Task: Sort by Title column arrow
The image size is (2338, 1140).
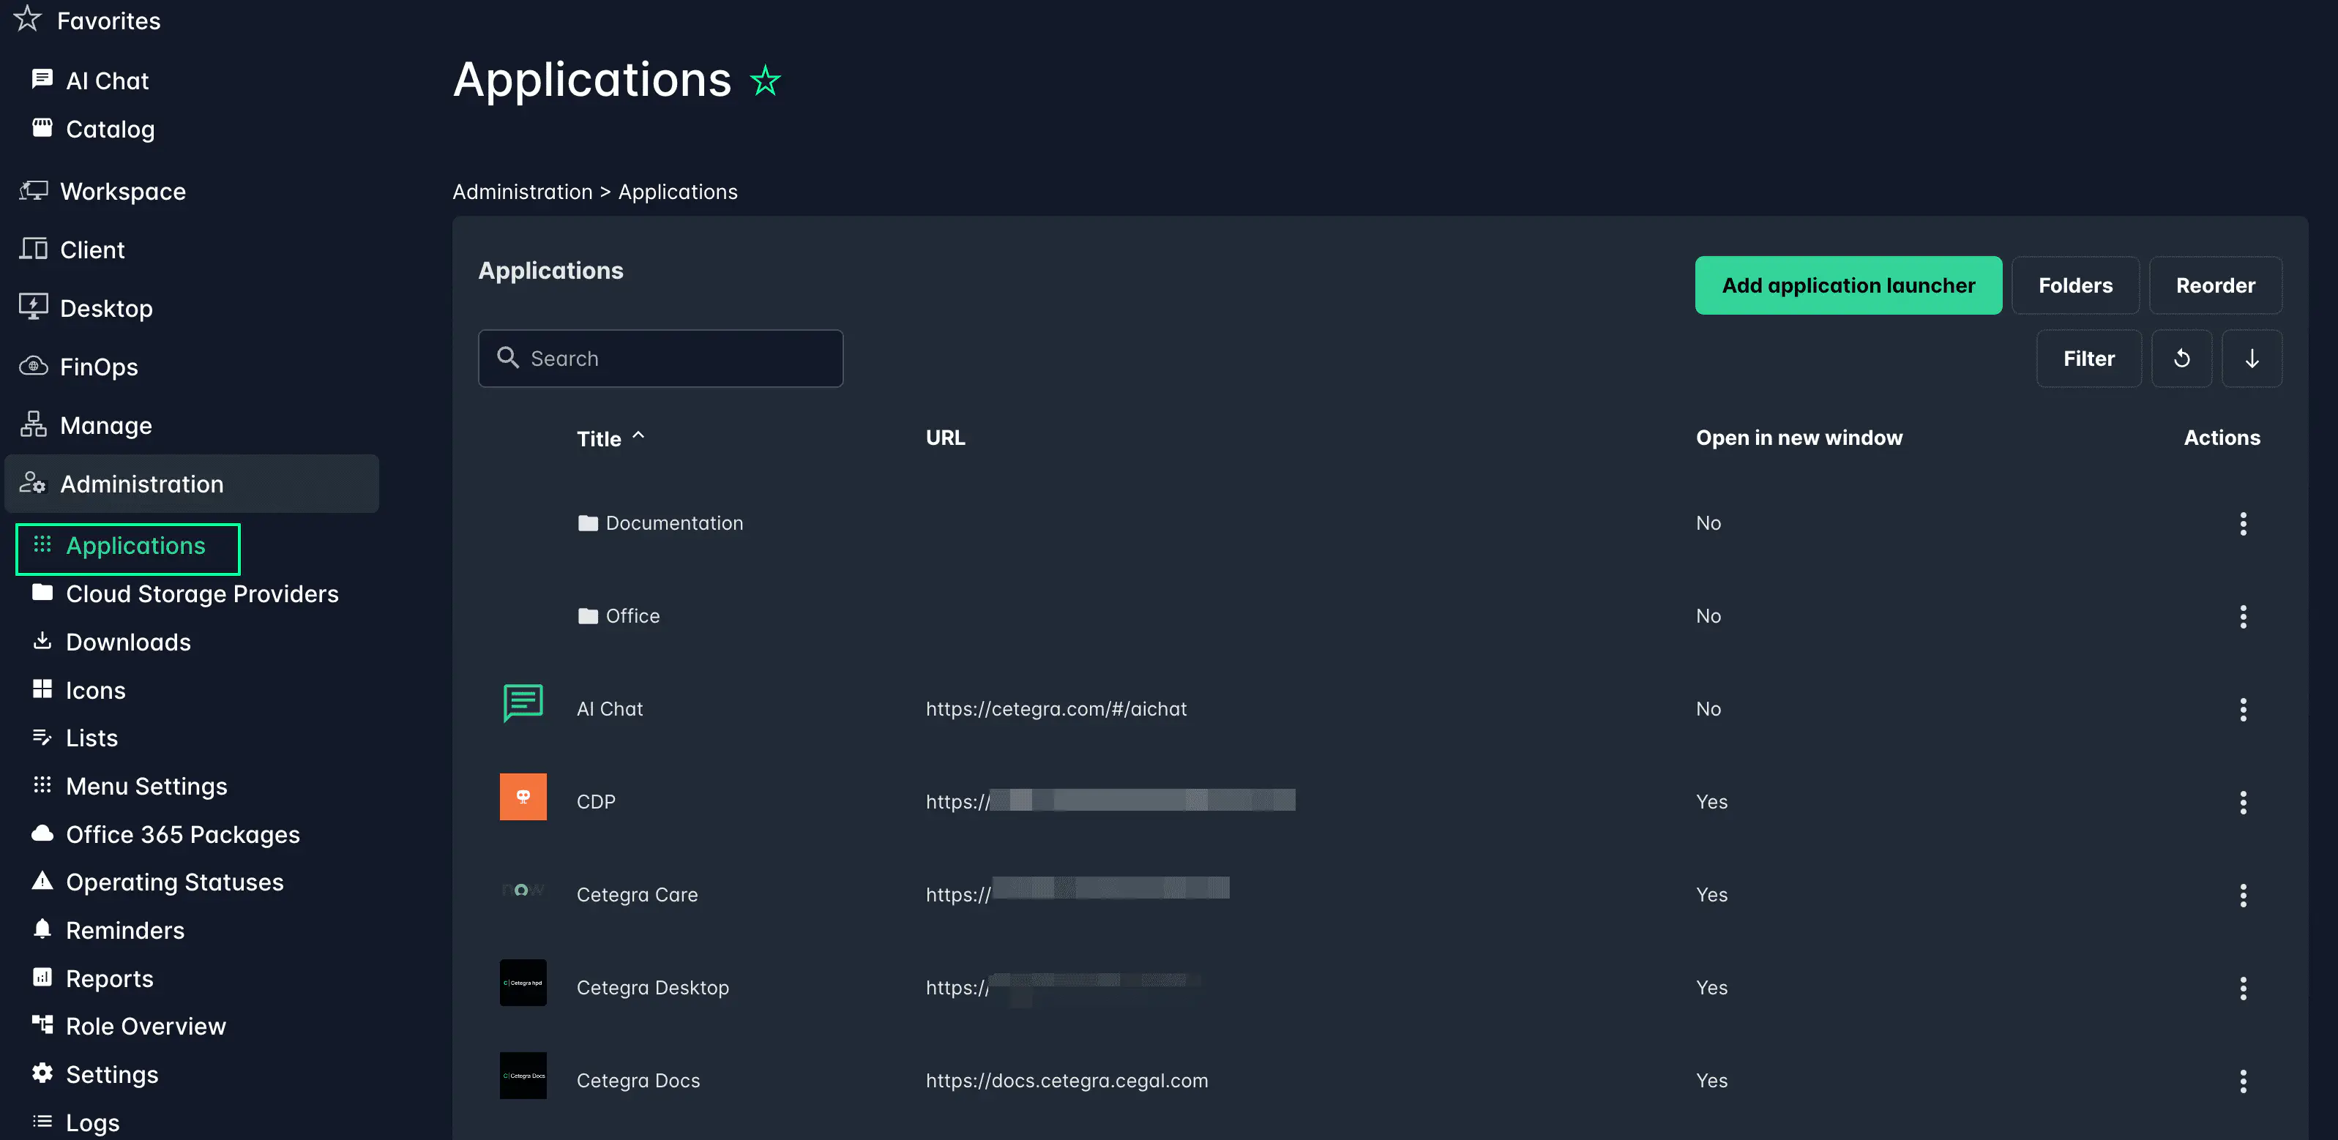Action: (638, 436)
